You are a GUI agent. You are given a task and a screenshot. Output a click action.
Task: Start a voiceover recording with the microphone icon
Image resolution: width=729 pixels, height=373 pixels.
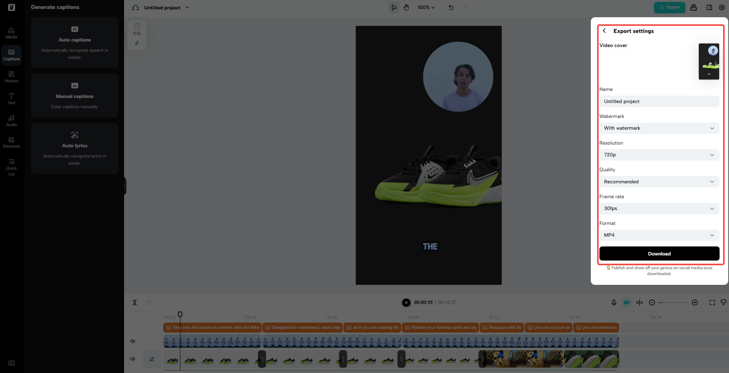614,302
